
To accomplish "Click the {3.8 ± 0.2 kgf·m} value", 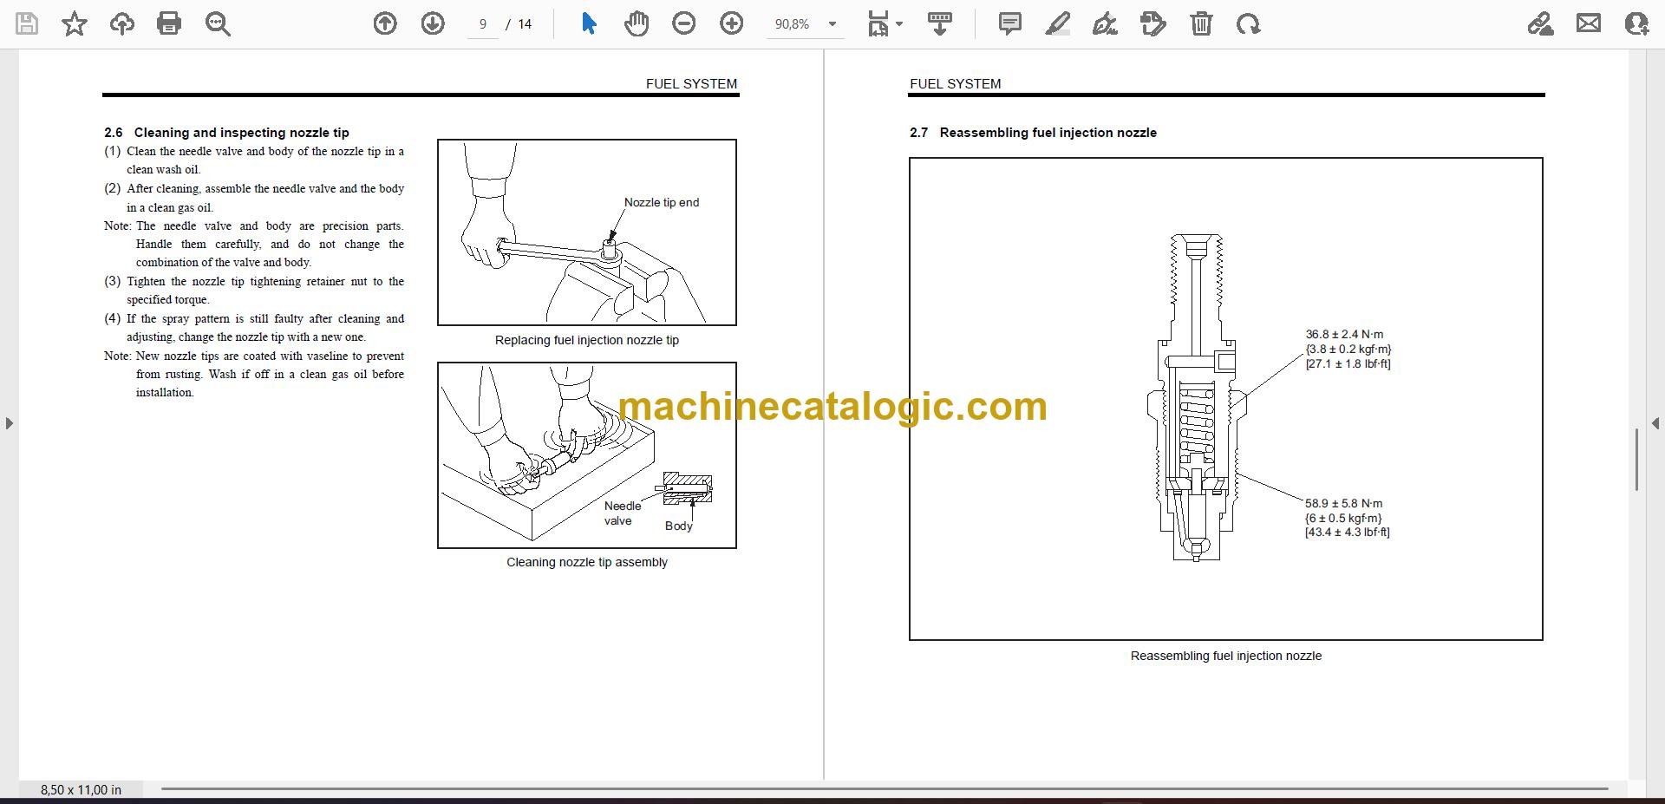I will 1348,349.
